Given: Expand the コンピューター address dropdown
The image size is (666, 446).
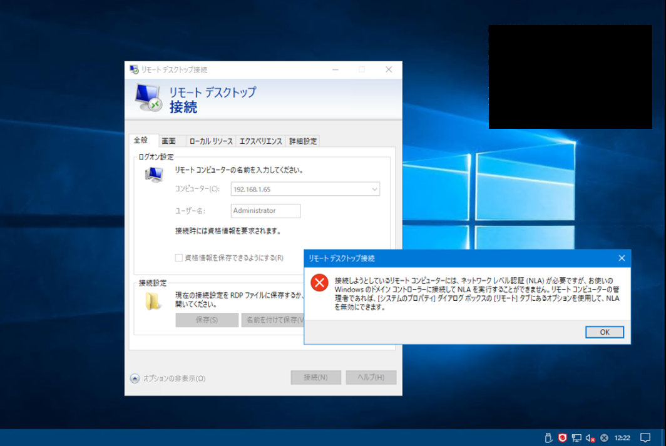Looking at the screenshot, I should click(x=374, y=190).
